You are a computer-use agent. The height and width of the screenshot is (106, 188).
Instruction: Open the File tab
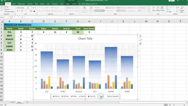[x=2, y=4]
